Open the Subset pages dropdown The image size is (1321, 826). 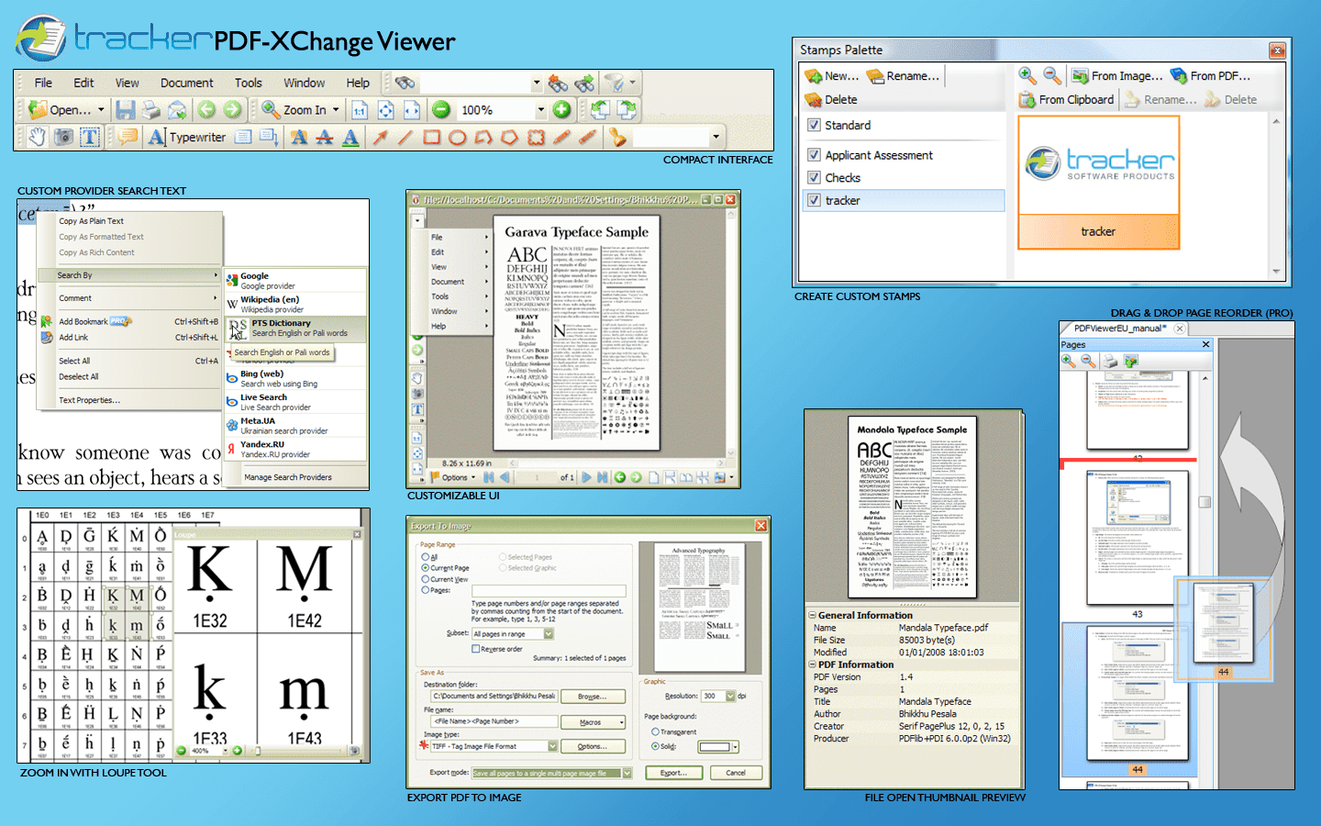tap(549, 633)
